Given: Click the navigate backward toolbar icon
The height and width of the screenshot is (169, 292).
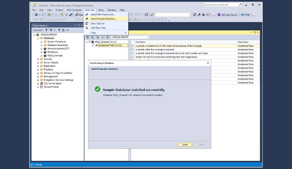Looking at the screenshot, I should tap(36, 15).
